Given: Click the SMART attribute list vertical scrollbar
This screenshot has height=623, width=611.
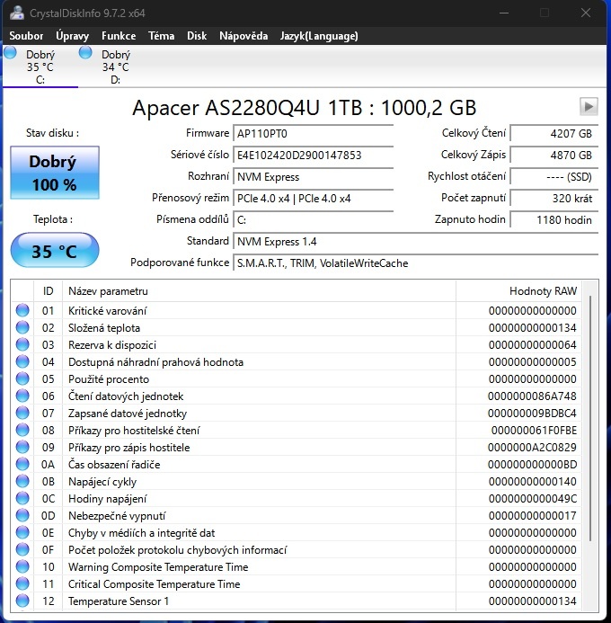Looking at the screenshot, I should (590, 418).
